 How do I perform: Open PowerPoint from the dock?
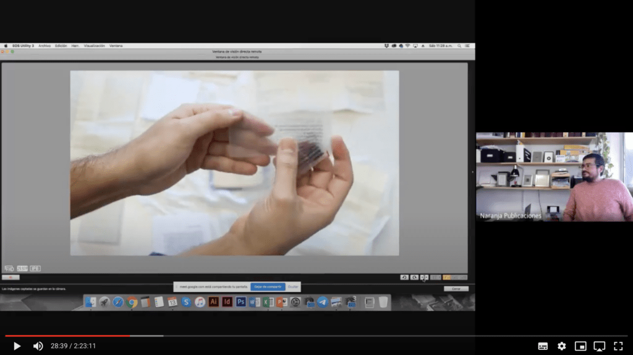point(282,302)
